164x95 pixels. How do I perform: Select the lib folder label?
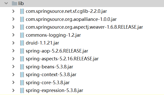pos(21,3)
